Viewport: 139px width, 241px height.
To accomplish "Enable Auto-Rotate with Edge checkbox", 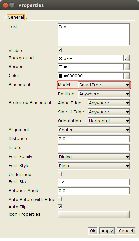I will pyautogui.click(x=60, y=199).
